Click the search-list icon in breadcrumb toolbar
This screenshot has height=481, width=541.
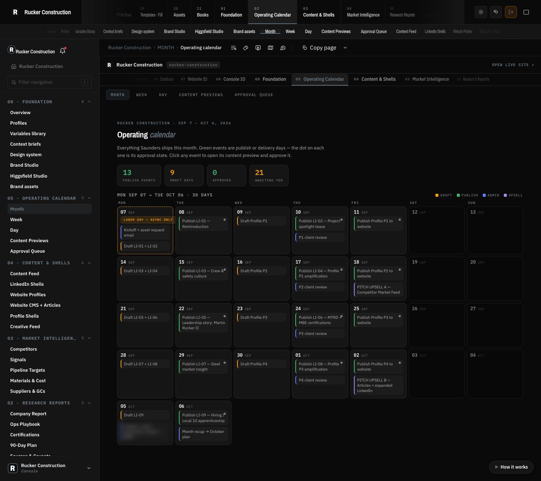(x=233, y=48)
